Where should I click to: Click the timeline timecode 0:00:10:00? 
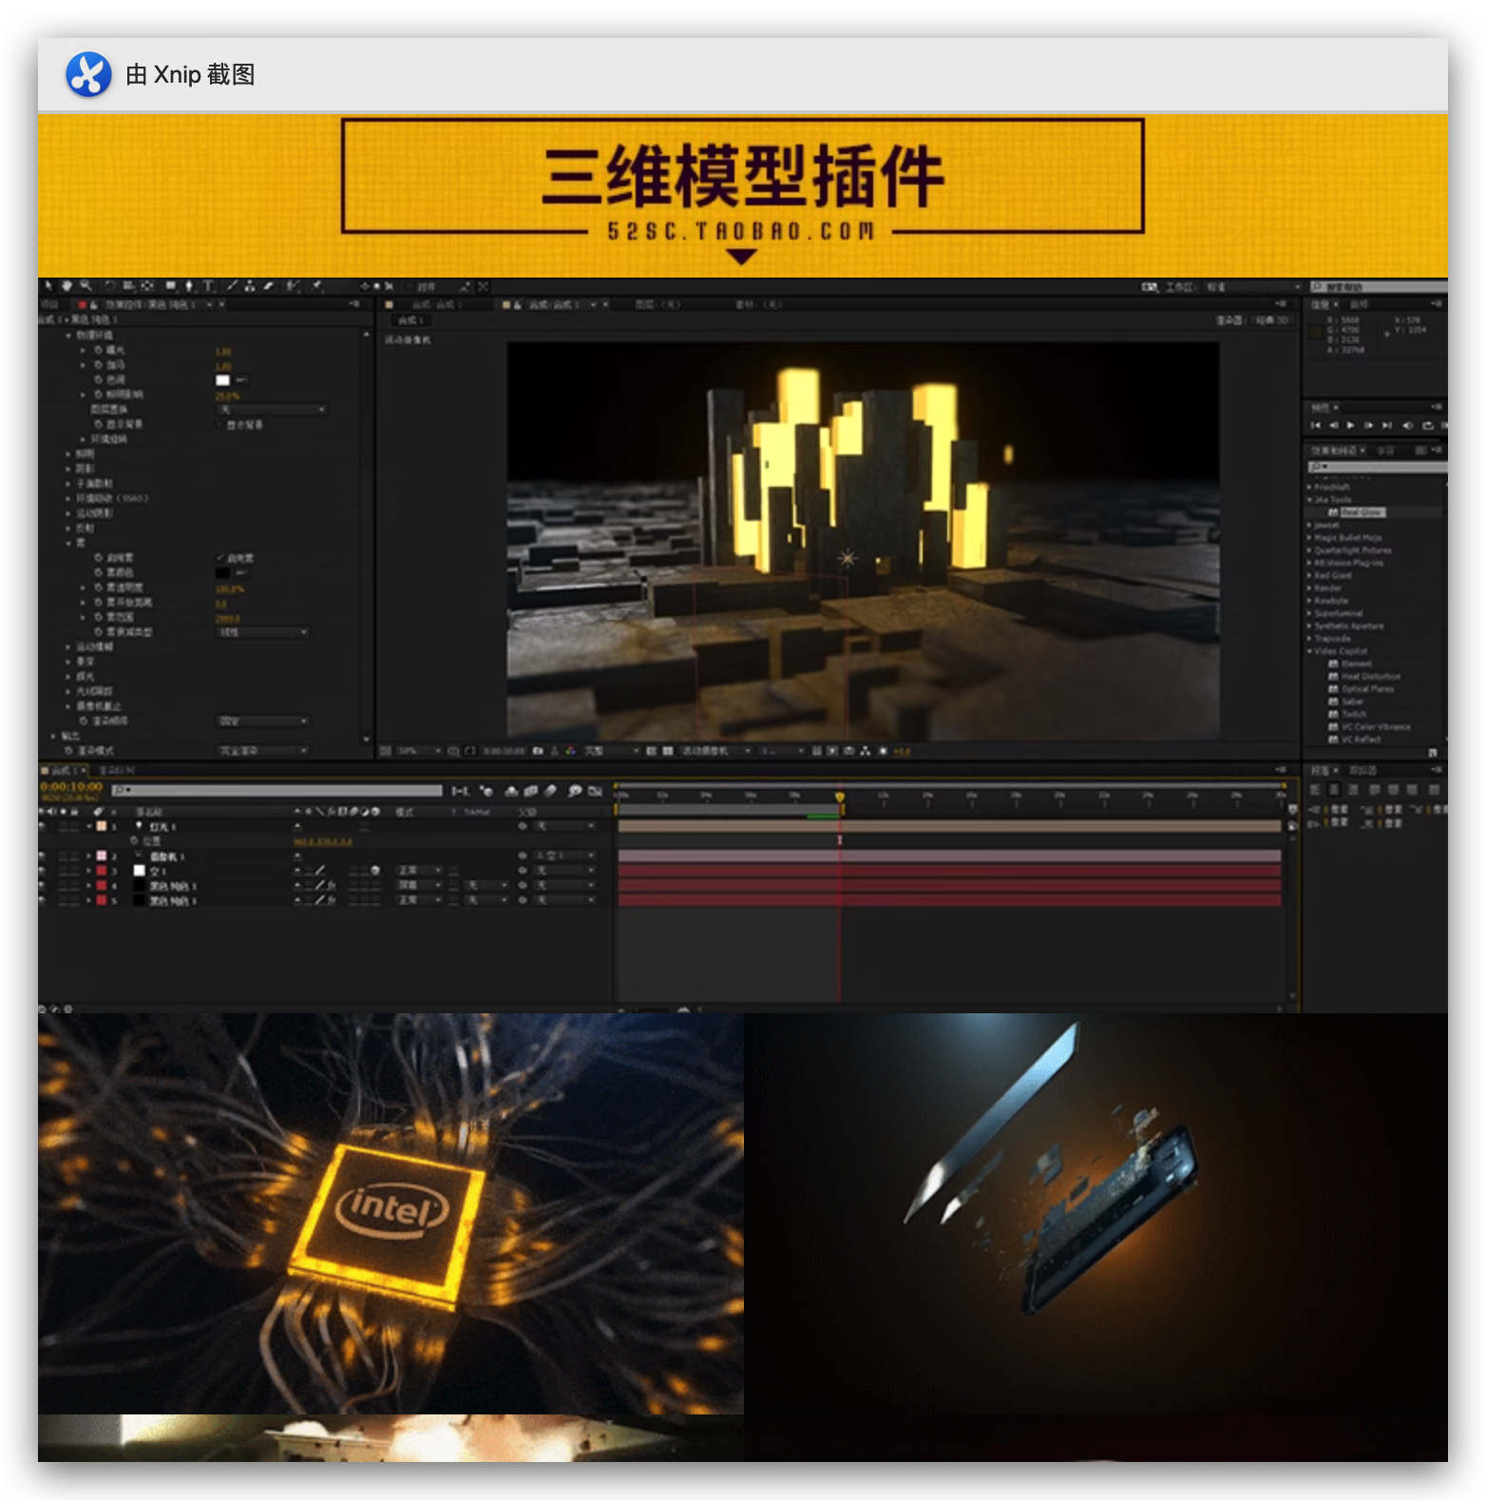[x=71, y=787]
